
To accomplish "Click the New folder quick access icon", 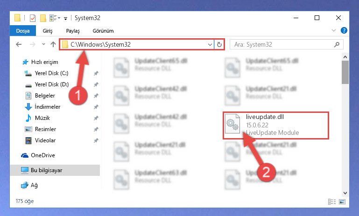I will pos(43,18).
